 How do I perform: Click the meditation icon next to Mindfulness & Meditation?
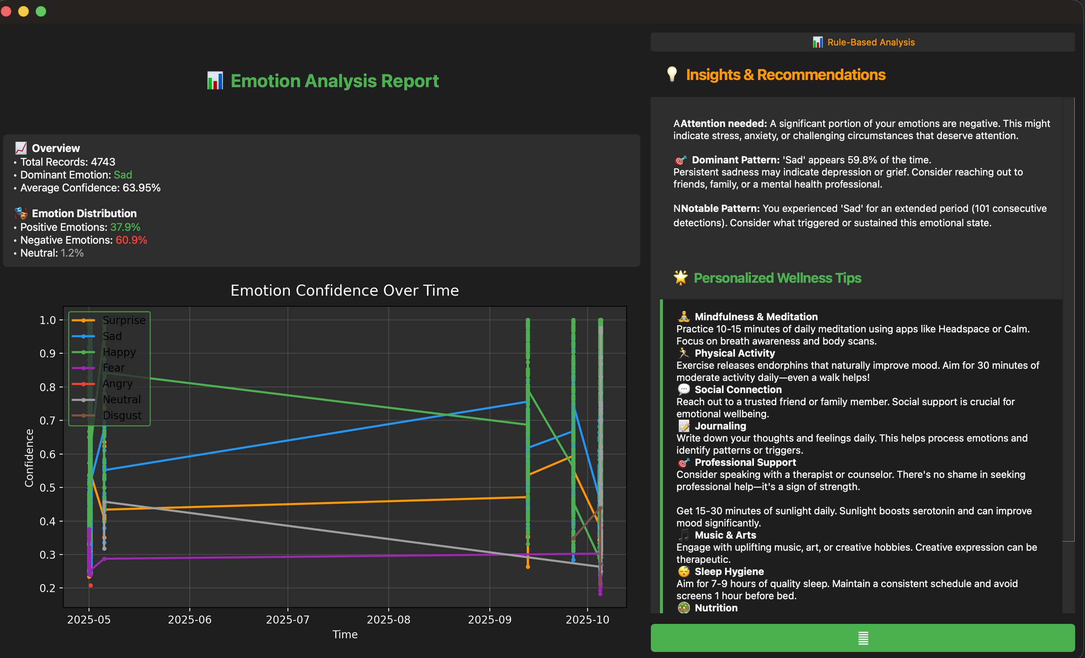683,316
